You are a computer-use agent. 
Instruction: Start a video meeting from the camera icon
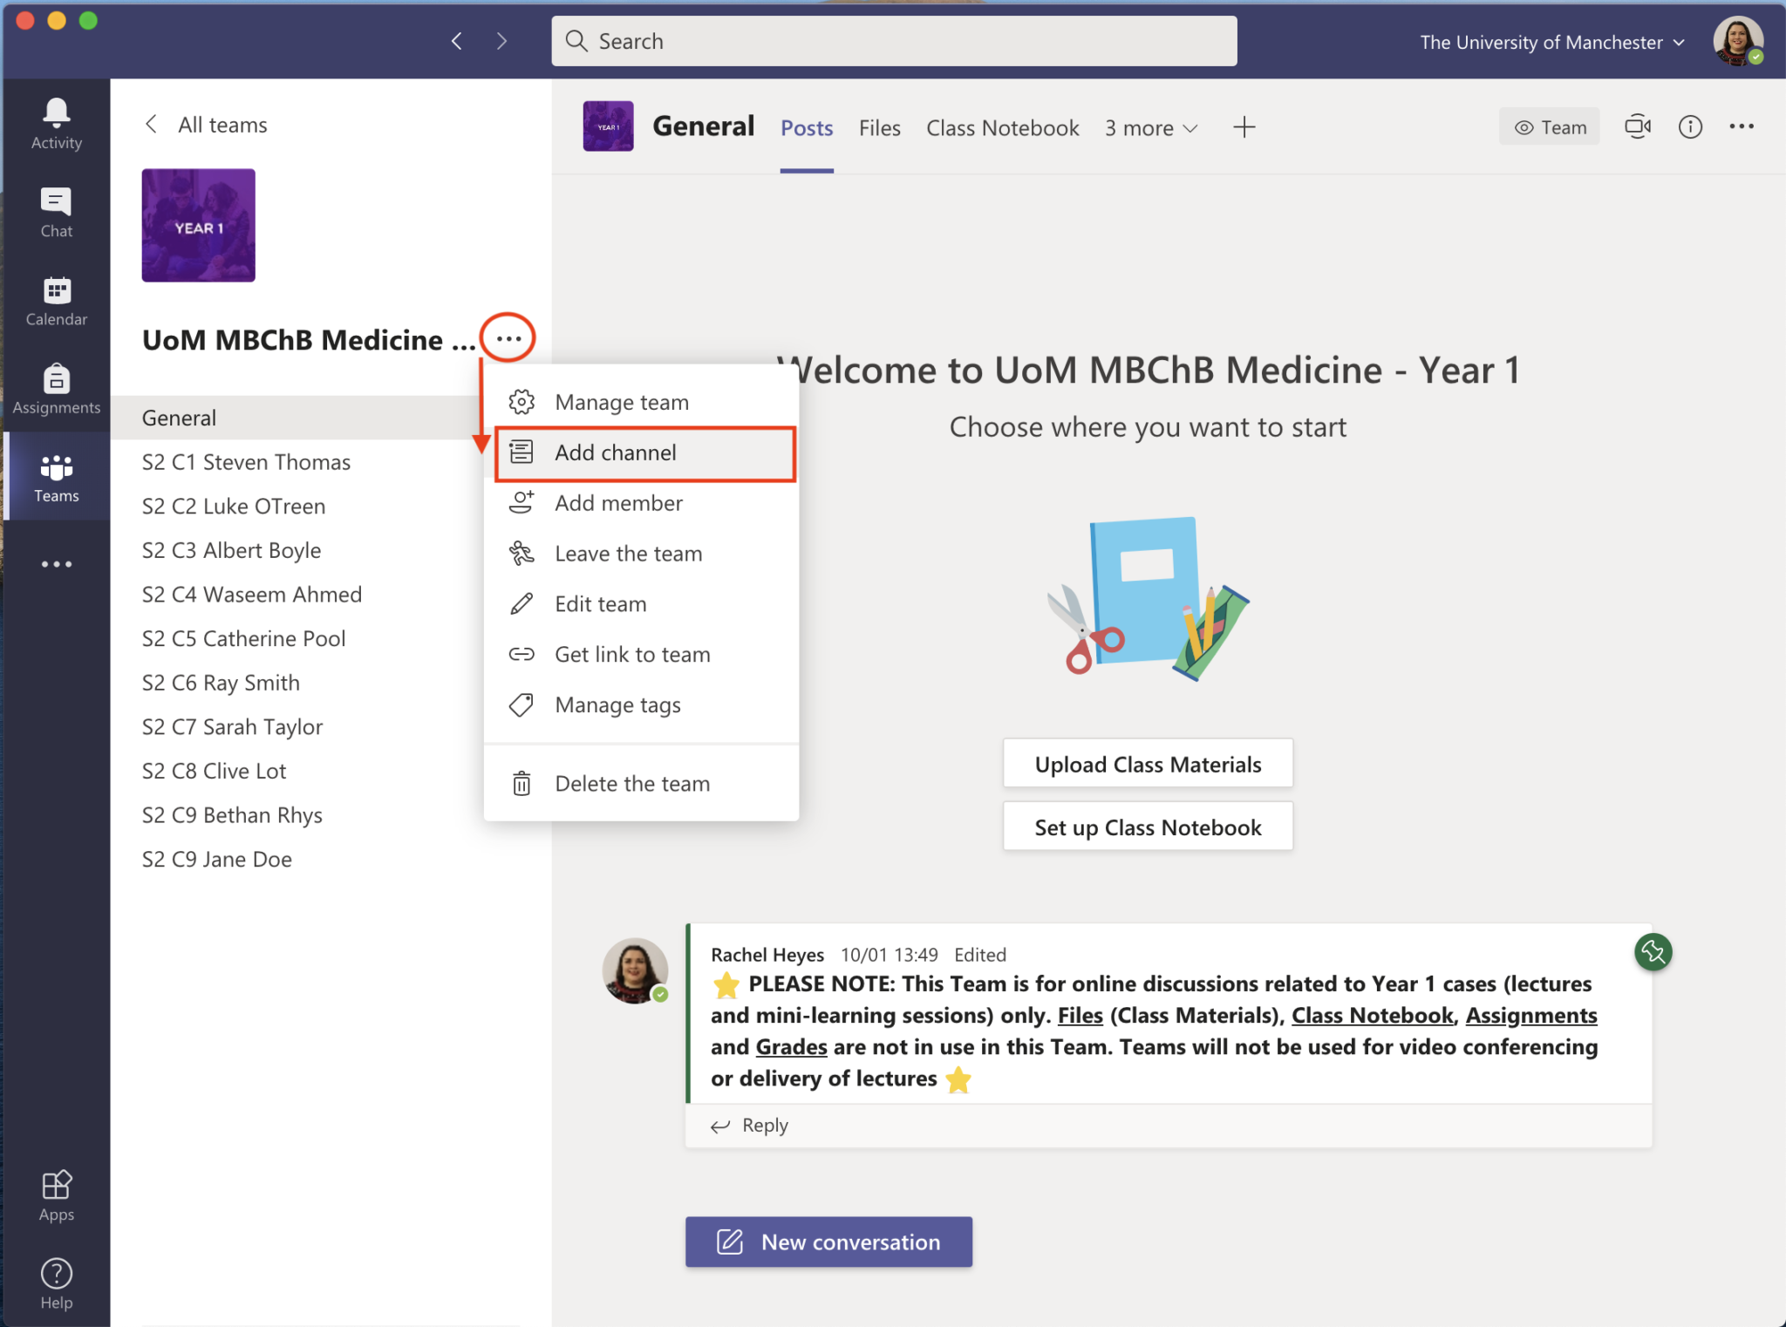1637,126
